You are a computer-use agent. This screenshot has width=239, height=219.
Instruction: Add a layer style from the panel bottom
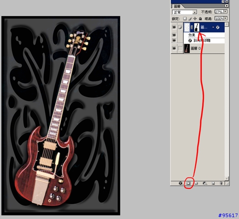181,183
